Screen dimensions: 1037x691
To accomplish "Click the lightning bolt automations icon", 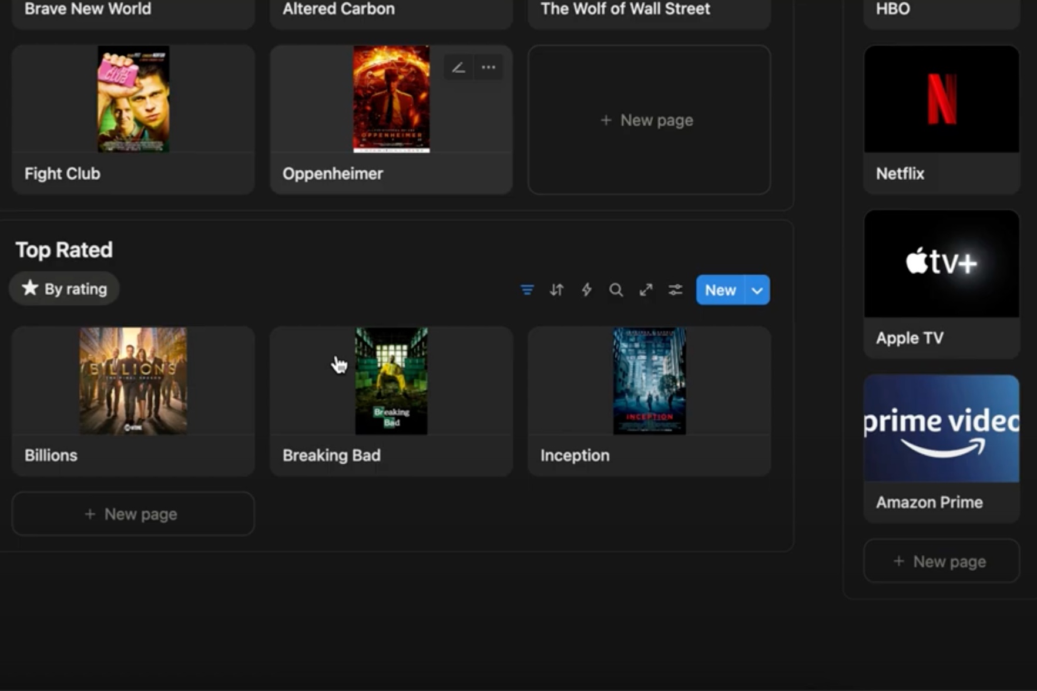I will pyautogui.click(x=586, y=290).
